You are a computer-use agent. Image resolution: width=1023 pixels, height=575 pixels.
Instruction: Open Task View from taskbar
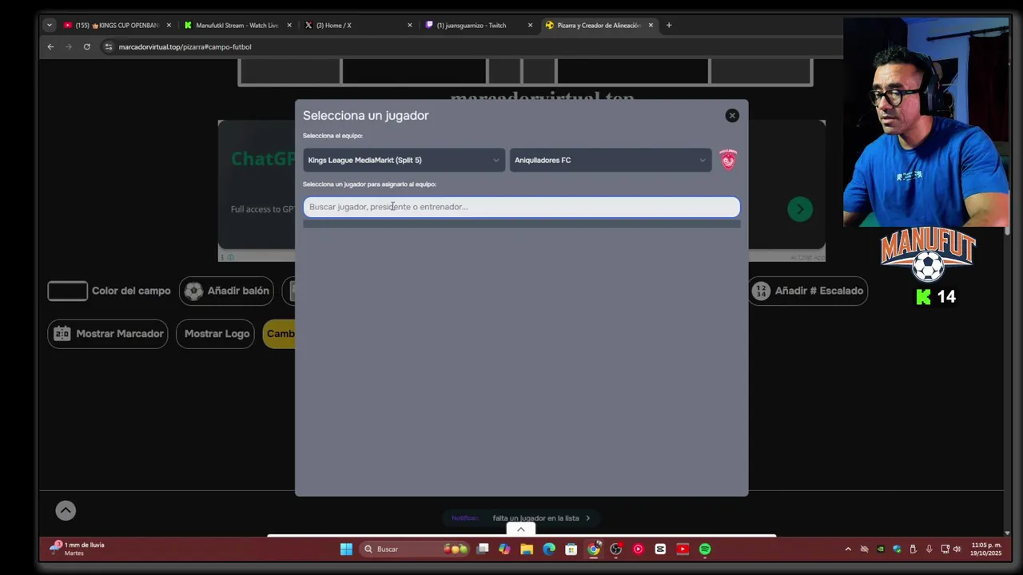point(483,549)
